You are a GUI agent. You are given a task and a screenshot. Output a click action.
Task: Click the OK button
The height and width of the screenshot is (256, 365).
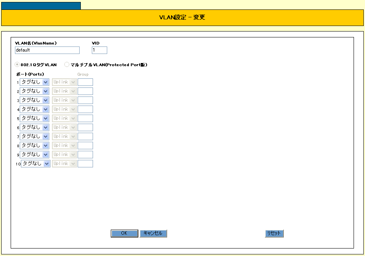124,234
